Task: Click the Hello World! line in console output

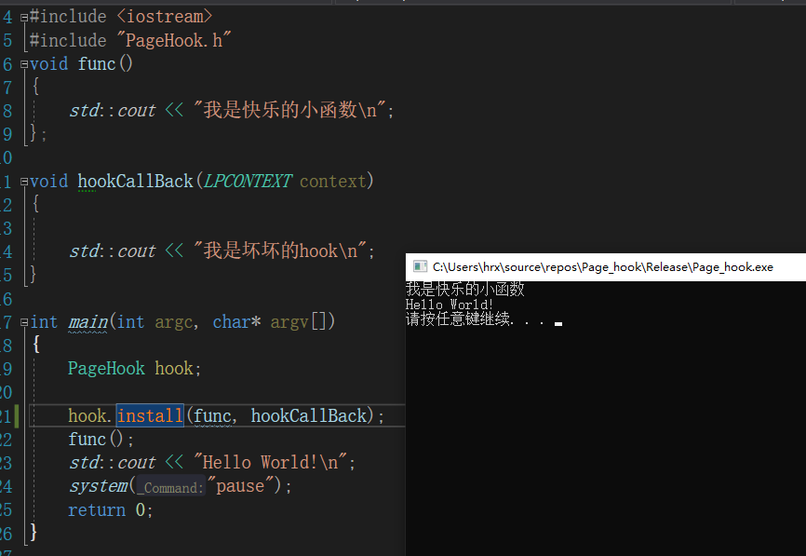Action: coord(450,305)
